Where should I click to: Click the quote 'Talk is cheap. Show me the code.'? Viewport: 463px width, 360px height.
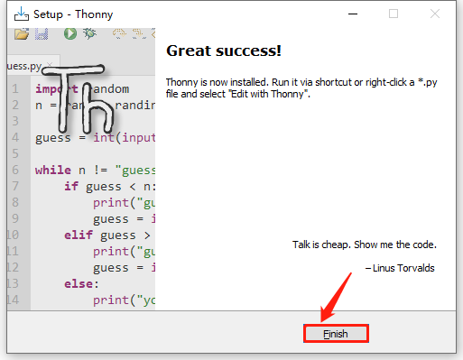click(365, 245)
